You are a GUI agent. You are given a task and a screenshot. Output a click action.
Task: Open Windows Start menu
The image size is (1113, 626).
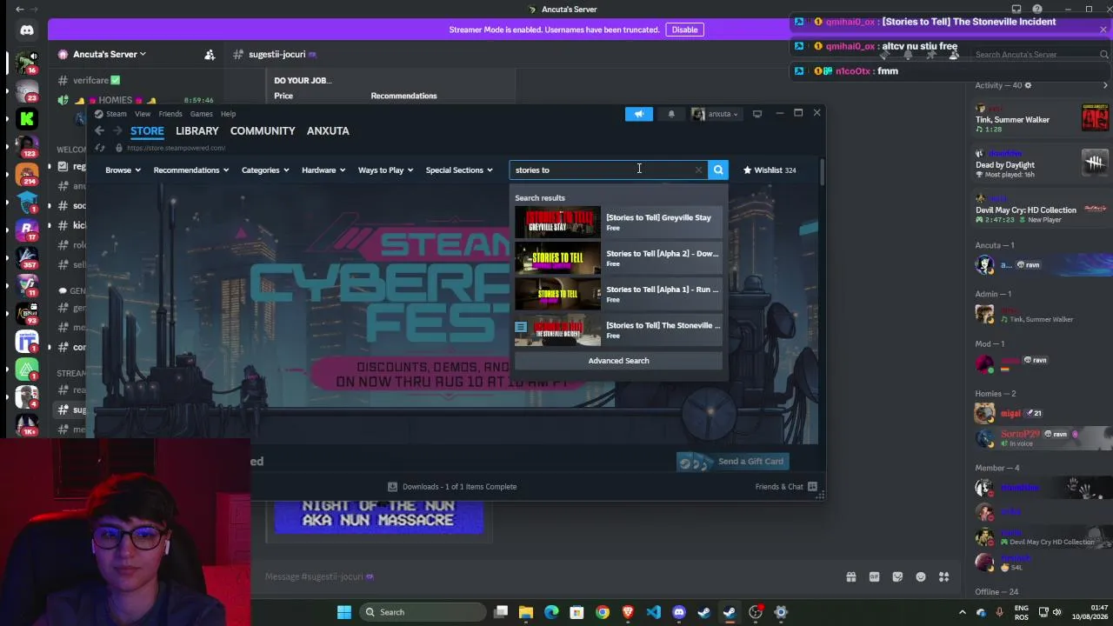point(344,612)
